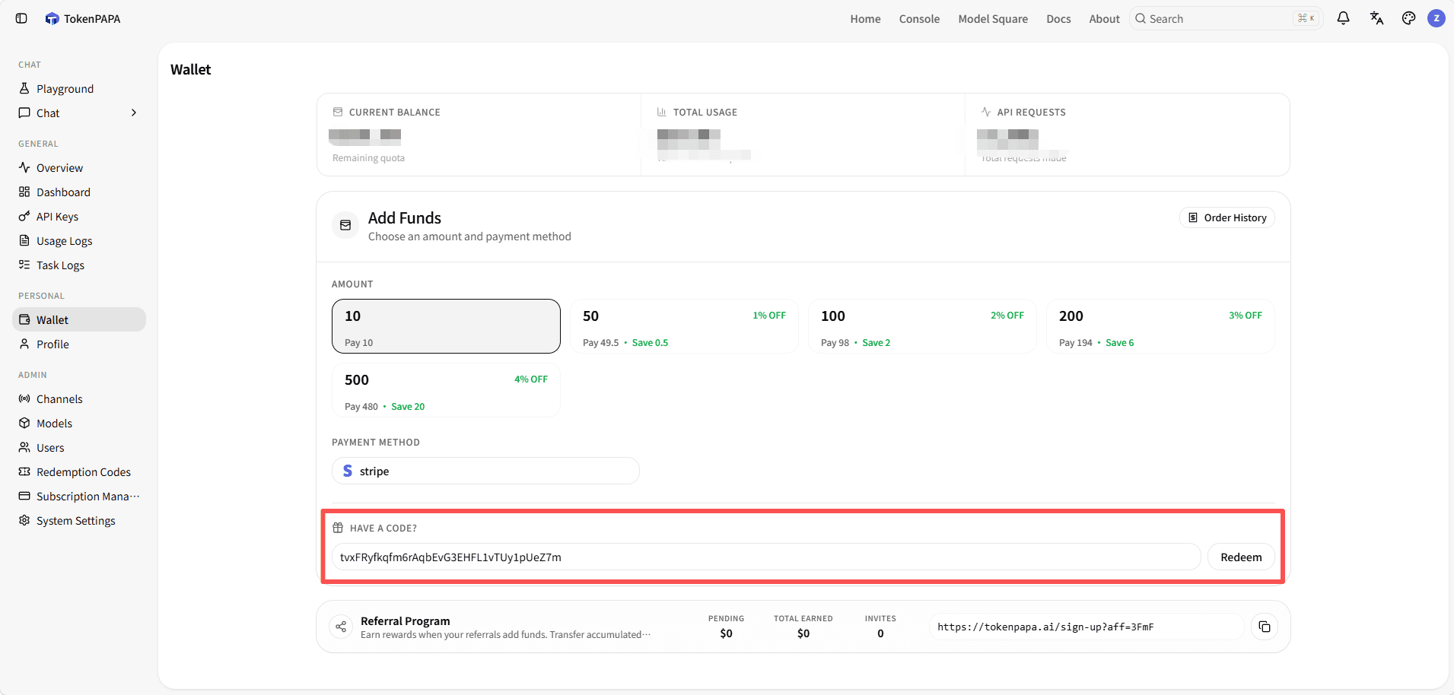Image resolution: width=1454 pixels, height=695 pixels.
Task: Open Order History
Action: (x=1227, y=217)
